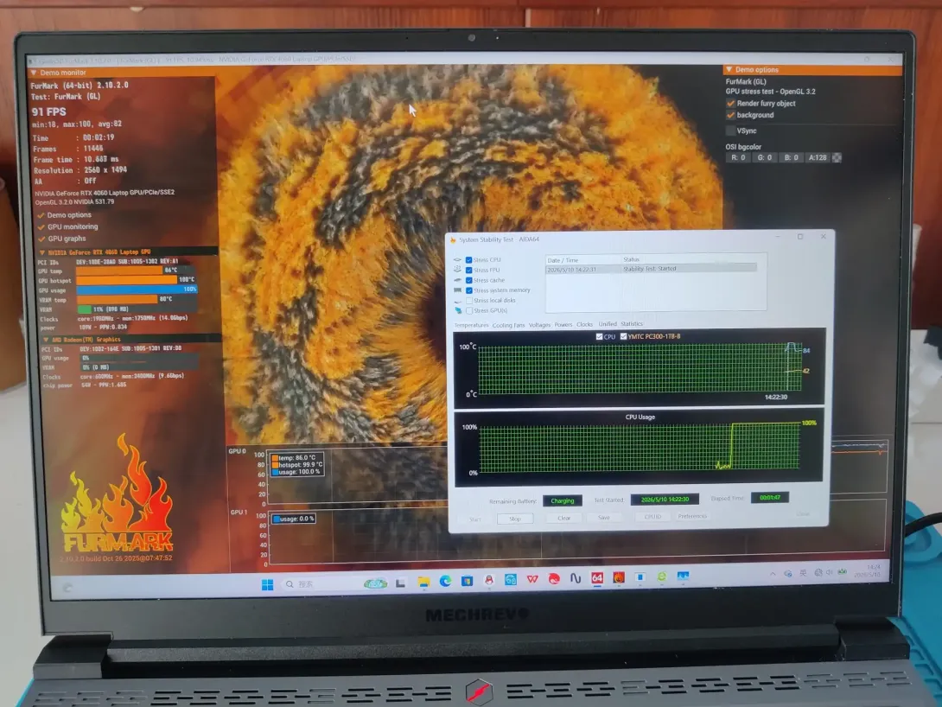Toggle FurMark Render furry object option
The width and height of the screenshot is (942, 707).
pyautogui.click(x=730, y=104)
